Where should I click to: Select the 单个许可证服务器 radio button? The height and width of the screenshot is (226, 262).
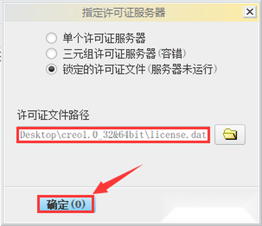coord(51,38)
